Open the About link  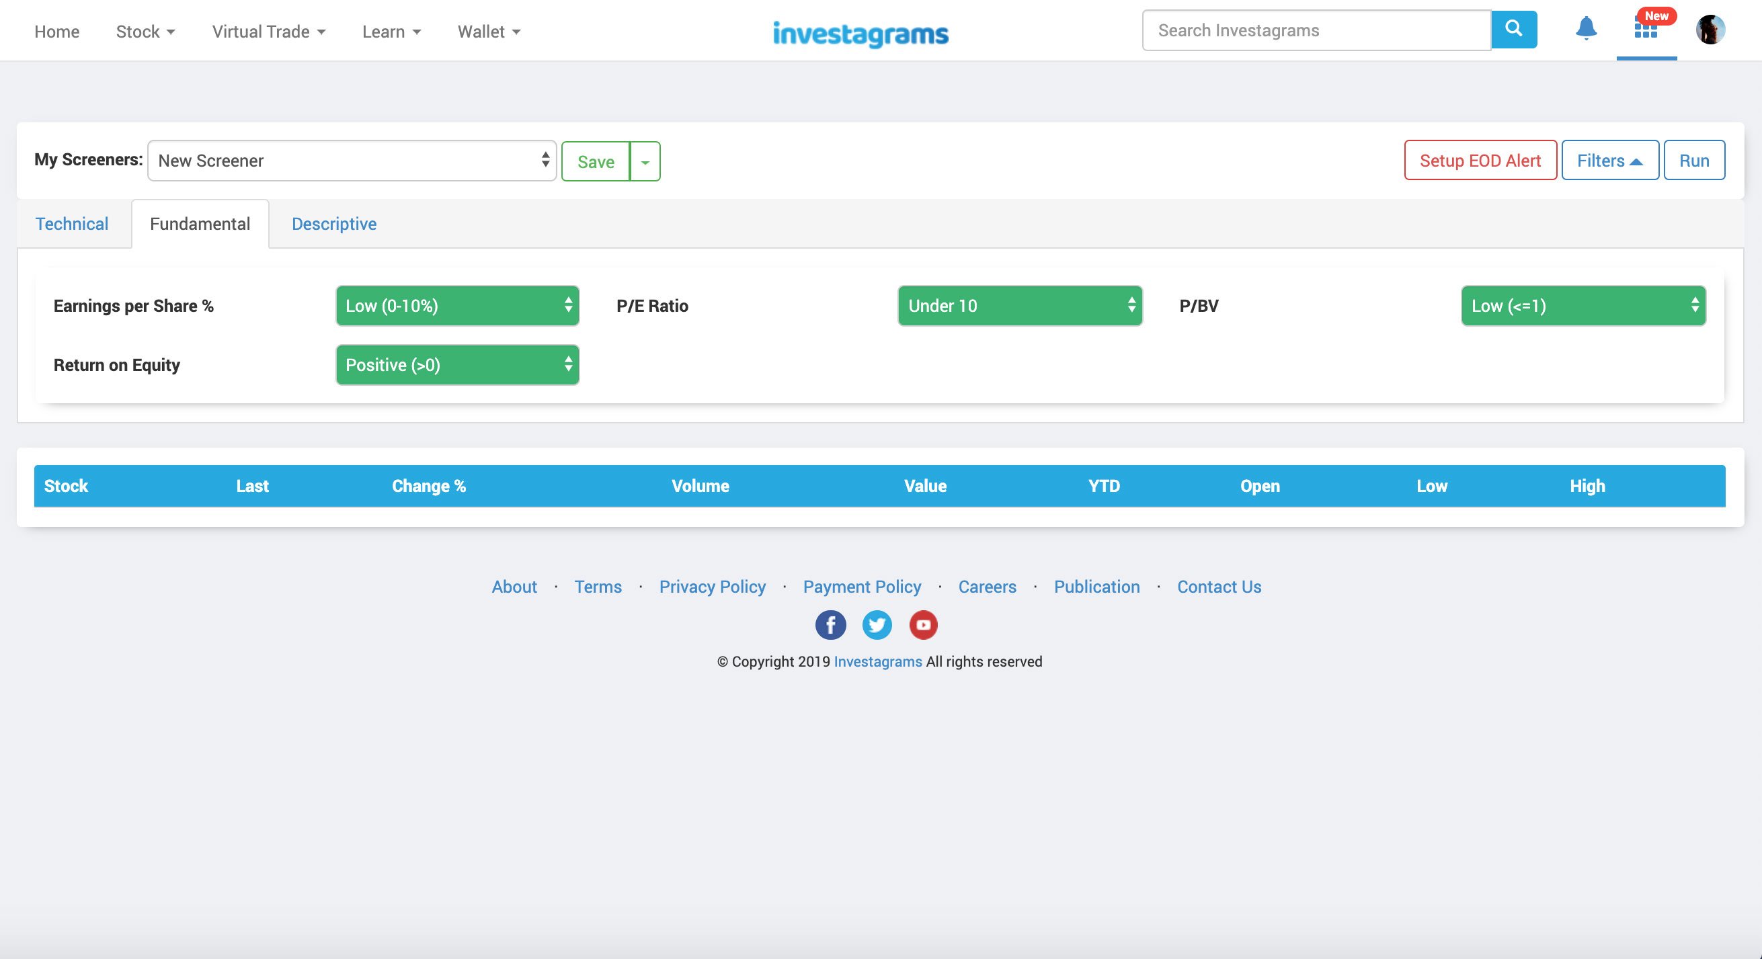tap(514, 587)
